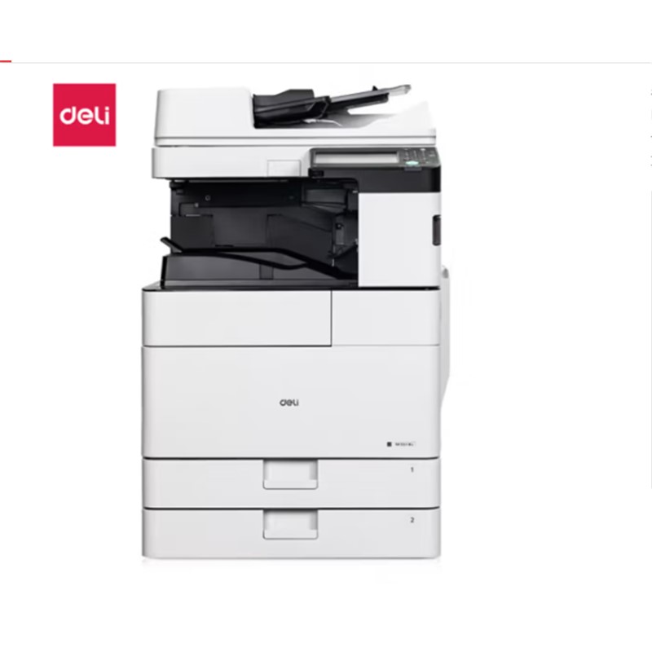
Task: Click the black document feeder tray on top
Action: point(328,105)
